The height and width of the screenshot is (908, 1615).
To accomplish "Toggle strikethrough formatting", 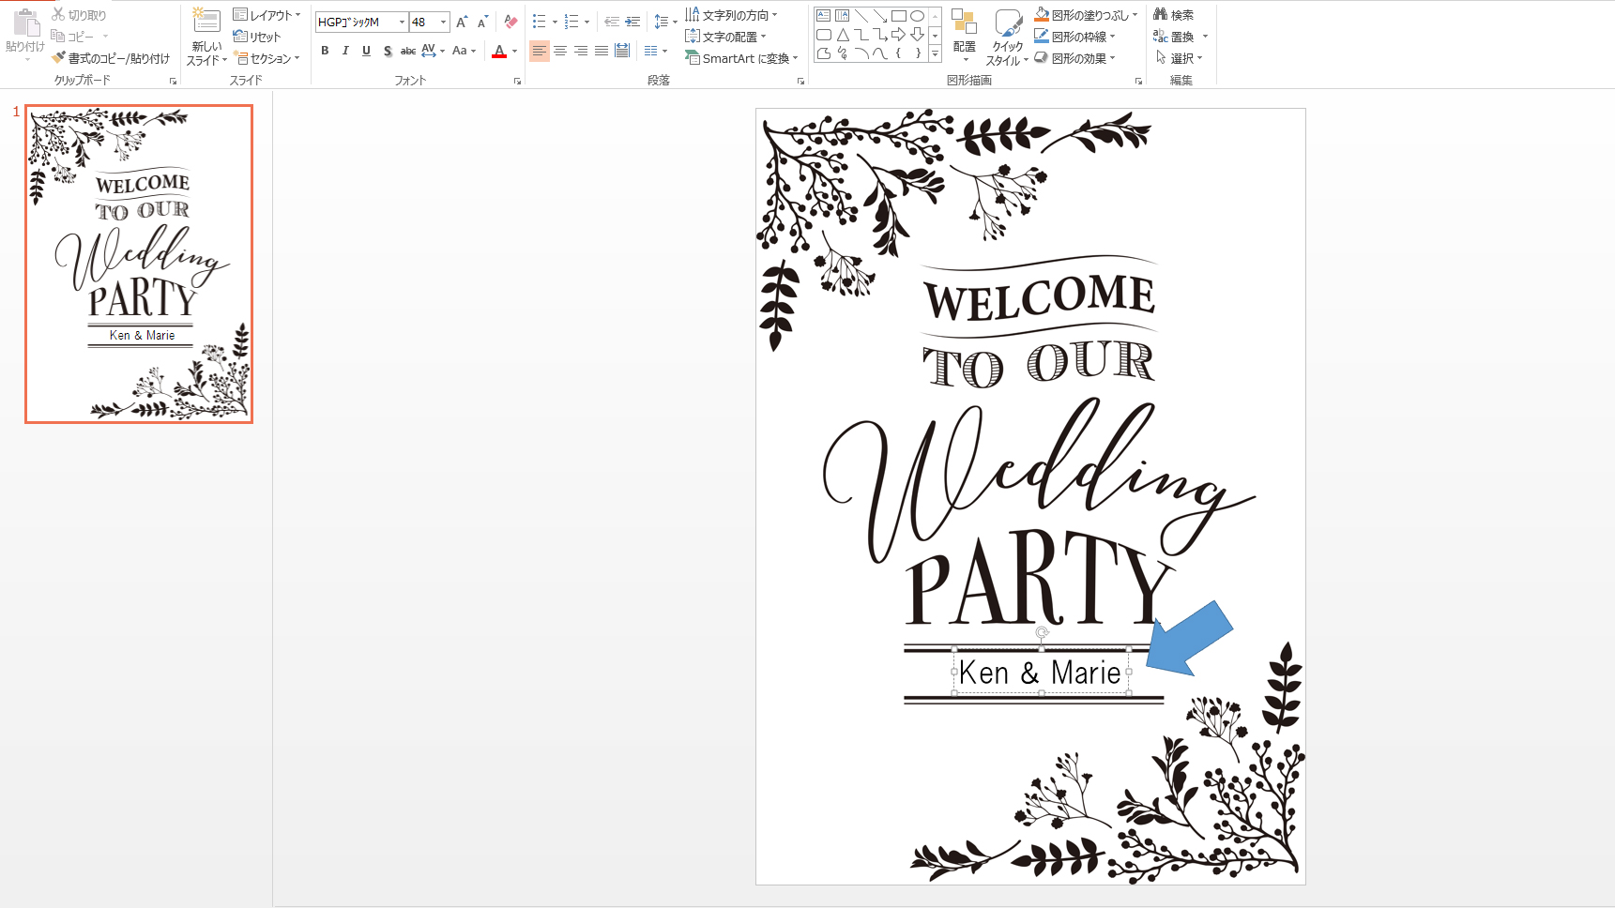I will [407, 51].
